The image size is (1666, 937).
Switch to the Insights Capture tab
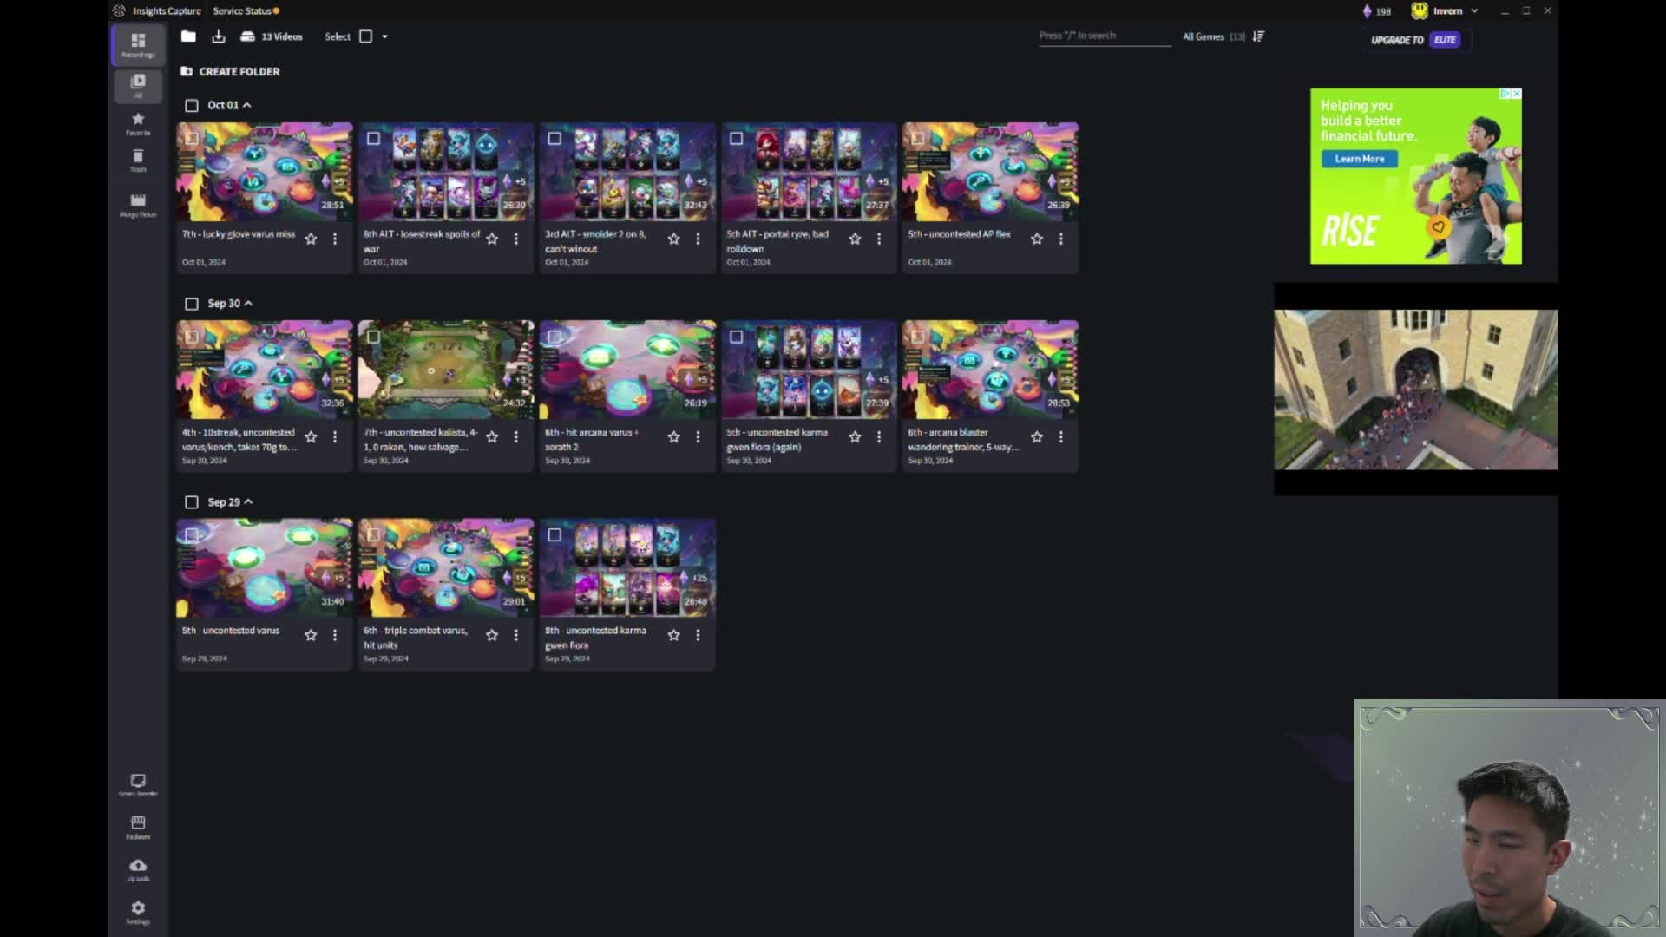167,11
